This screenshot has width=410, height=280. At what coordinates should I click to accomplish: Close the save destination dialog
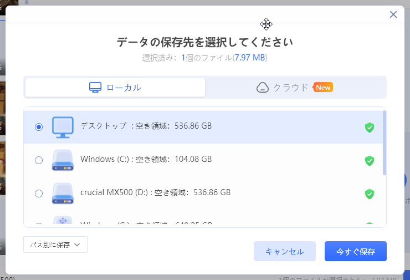tap(393, 14)
